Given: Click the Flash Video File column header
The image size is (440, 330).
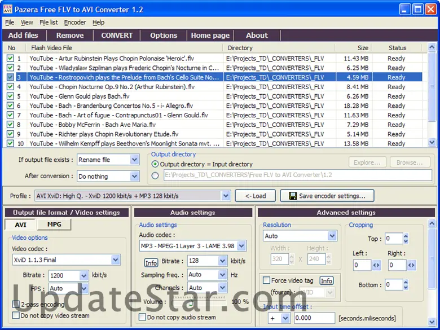Looking at the screenshot, I should coord(125,48).
